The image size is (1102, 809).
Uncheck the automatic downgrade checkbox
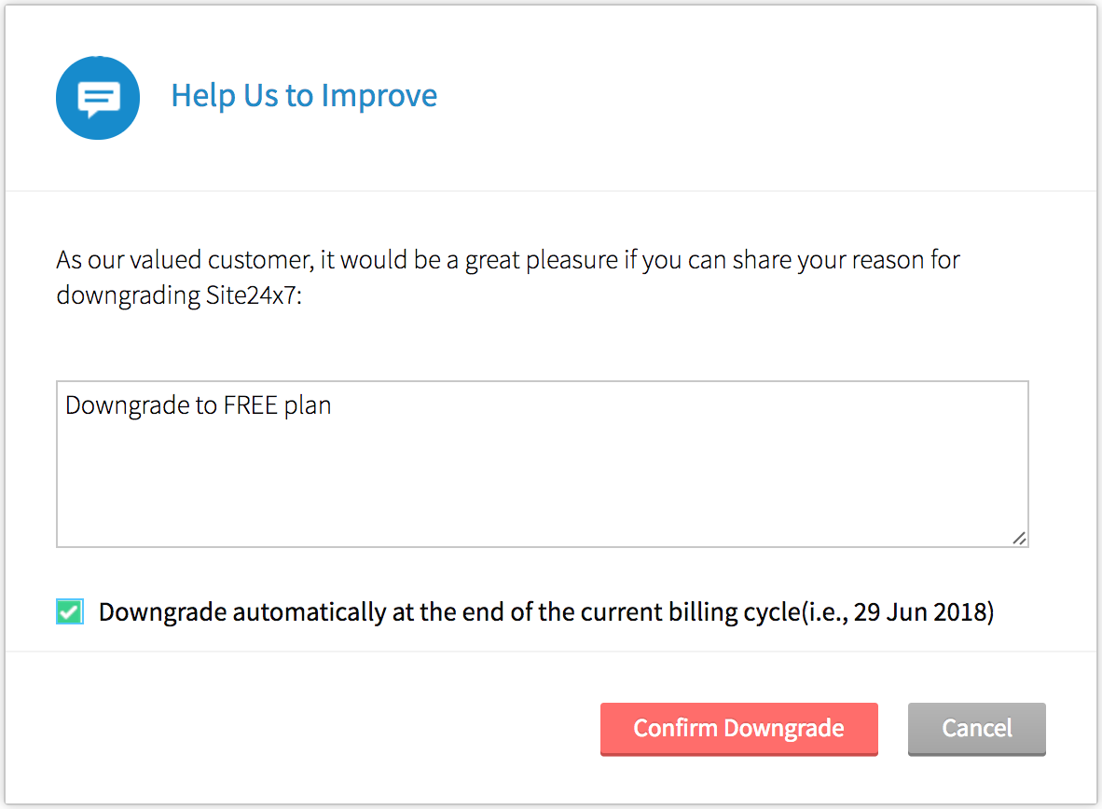(x=69, y=612)
